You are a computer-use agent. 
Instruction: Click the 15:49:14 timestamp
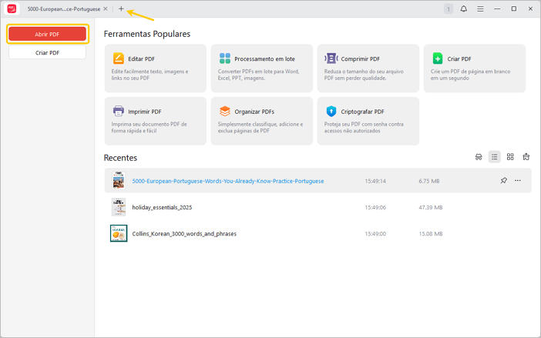[x=375, y=181]
